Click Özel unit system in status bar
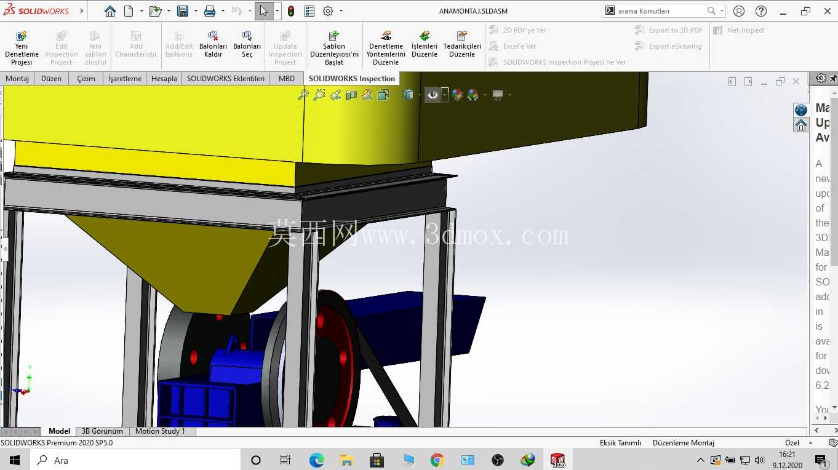The height and width of the screenshot is (470, 838). pos(792,442)
